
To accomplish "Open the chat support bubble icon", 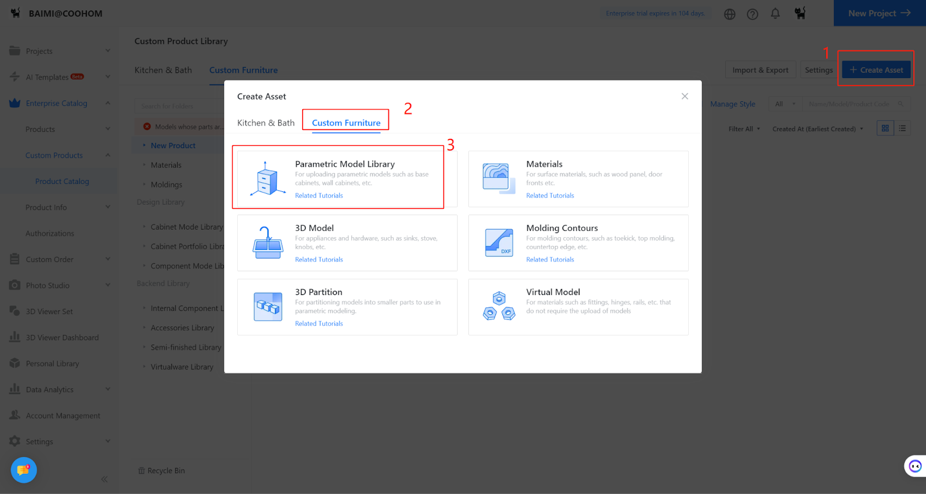I will [24, 470].
